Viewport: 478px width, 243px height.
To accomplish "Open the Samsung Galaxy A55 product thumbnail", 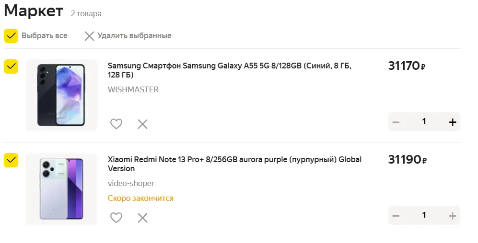I will click(61, 95).
